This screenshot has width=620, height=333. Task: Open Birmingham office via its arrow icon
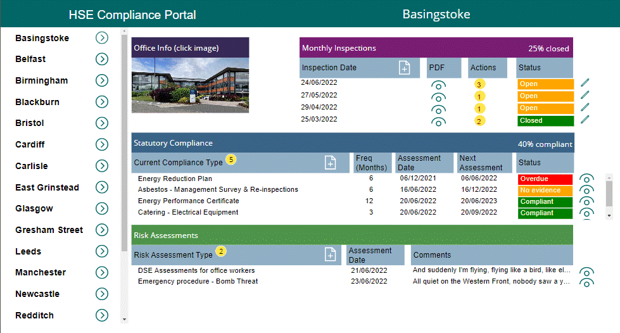click(x=102, y=80)
